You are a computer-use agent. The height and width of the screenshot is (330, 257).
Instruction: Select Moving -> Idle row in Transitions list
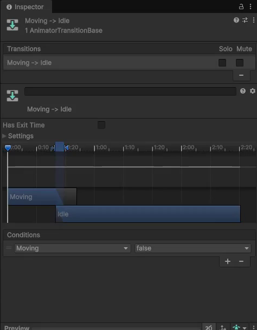coord(129,63)
